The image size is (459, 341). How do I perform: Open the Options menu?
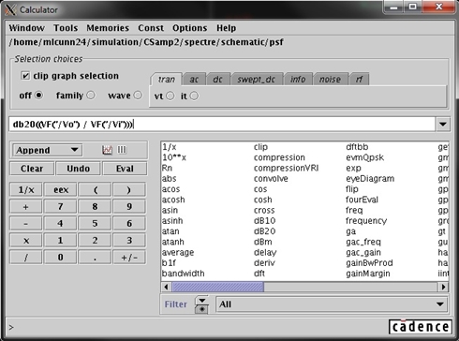coord(190,28)
